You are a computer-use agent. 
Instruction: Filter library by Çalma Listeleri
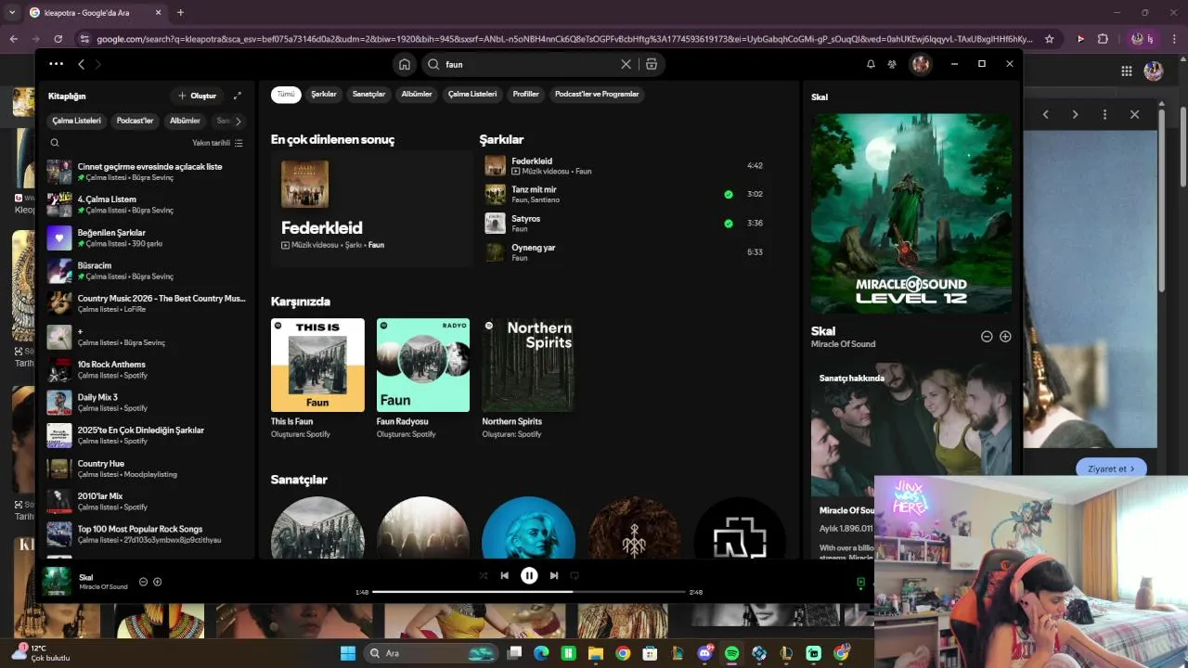[x=76, y=121]
